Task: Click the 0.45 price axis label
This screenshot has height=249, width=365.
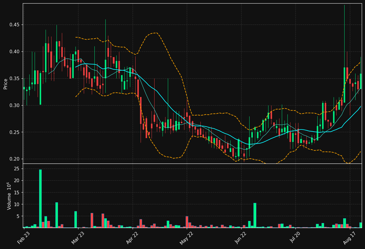Action: (15, 25)
